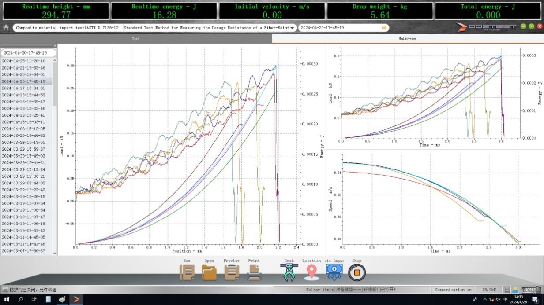
Task: Select record 2024-03-29-16-46-53
Action: tap(26, 136)
